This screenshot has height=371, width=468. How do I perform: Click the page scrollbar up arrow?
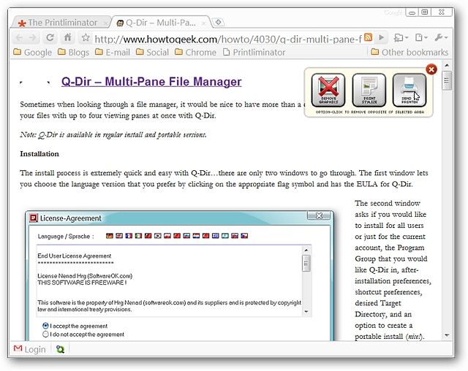(447, 65)
